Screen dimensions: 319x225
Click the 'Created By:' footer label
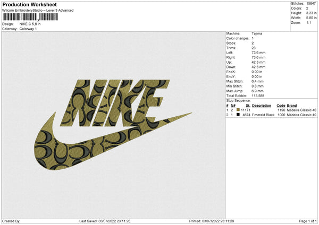(x=11, y=221)
